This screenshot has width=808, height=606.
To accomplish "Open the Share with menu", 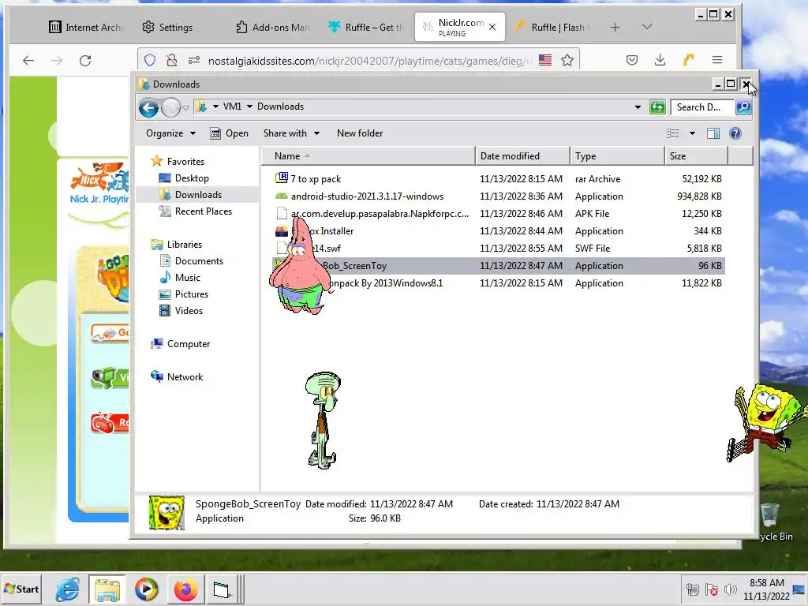I will click(291, 133).
